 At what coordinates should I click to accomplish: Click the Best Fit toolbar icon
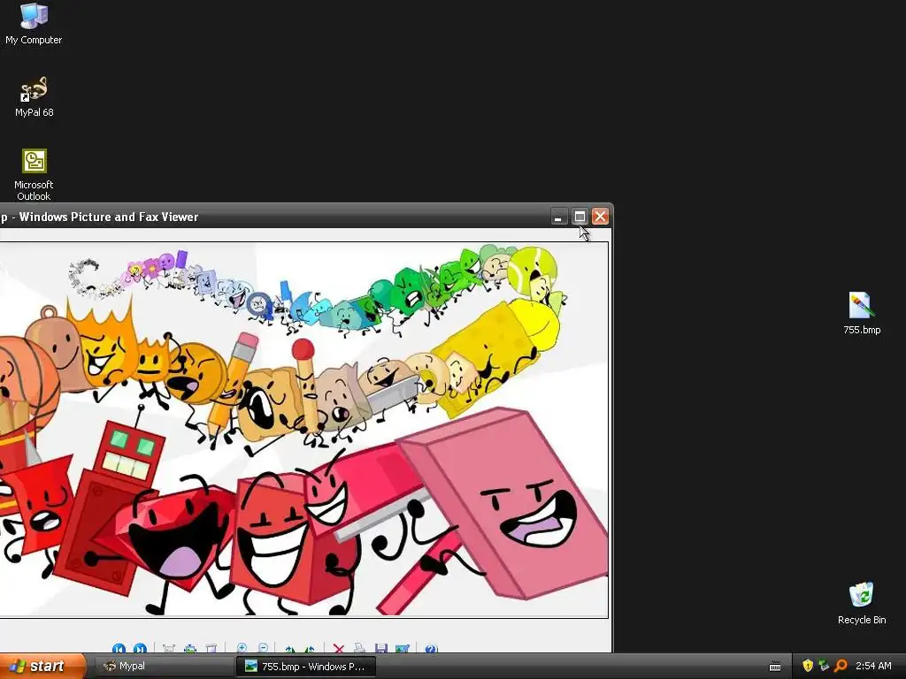169,648
